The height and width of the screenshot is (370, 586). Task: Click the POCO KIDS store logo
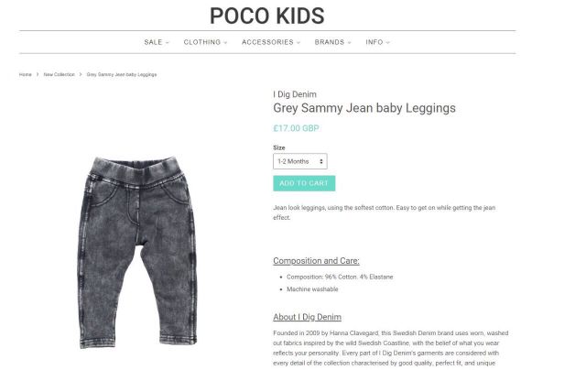(266, 16)
